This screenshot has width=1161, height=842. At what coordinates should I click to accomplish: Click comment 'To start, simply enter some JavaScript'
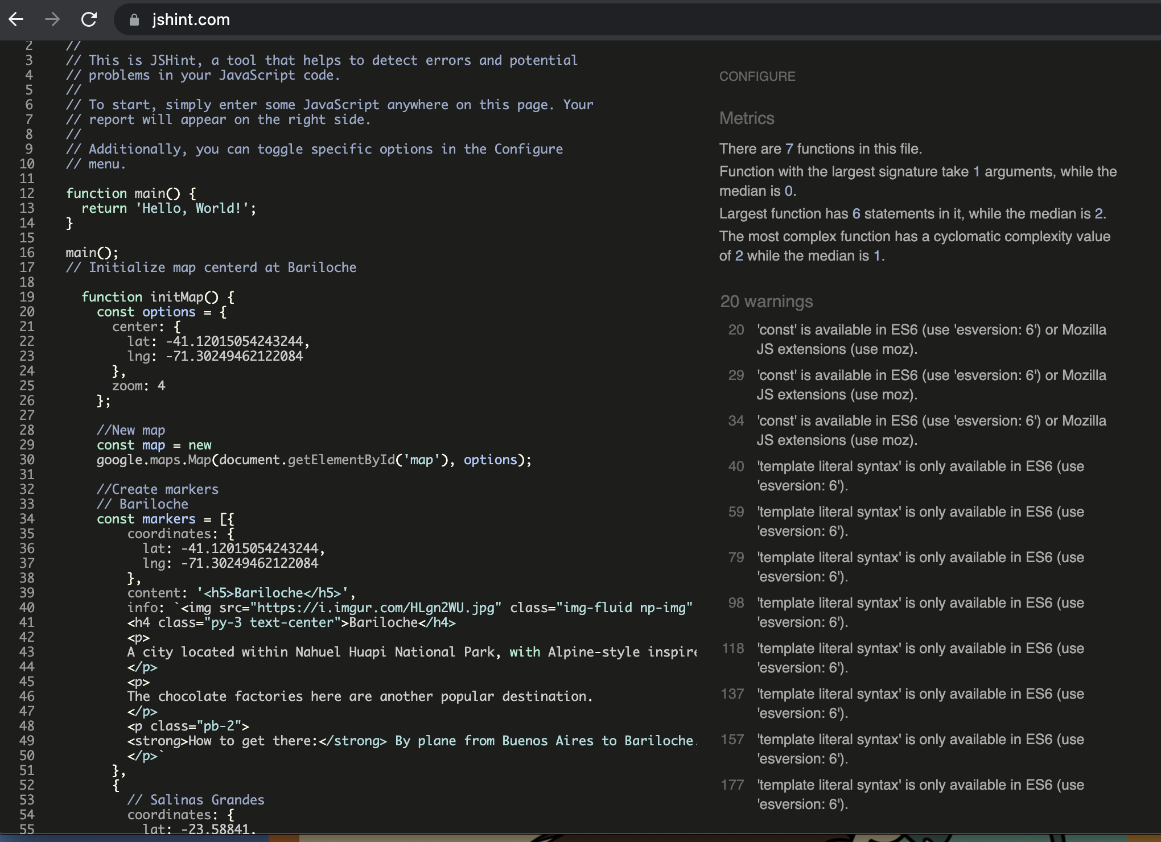click(x=330, y=105)
